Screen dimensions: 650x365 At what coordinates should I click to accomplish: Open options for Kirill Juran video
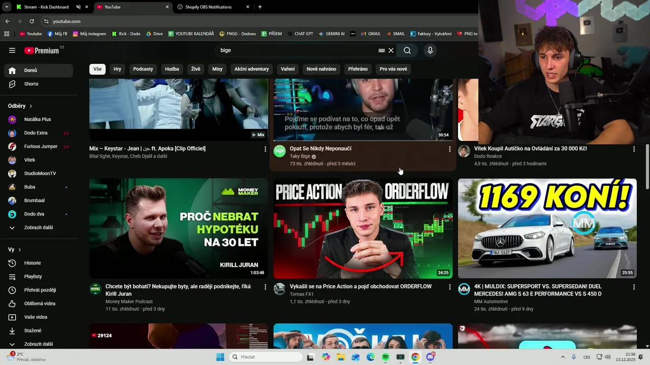pos(265,287)
